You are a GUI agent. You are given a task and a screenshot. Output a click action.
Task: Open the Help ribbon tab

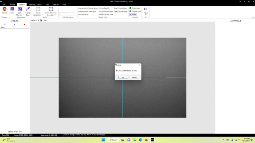[64, 5]
